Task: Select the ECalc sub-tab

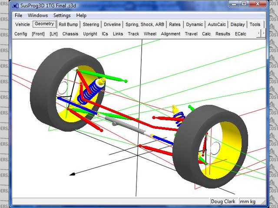Action: pos(240,34)
